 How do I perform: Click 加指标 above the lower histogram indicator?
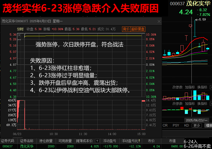190,104
